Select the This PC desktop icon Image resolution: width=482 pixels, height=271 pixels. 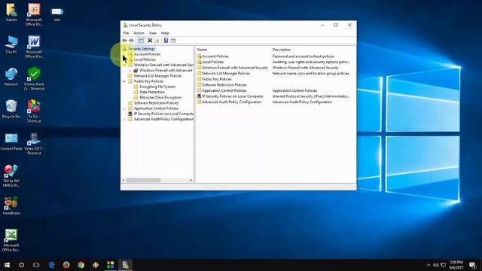point(11,44)
